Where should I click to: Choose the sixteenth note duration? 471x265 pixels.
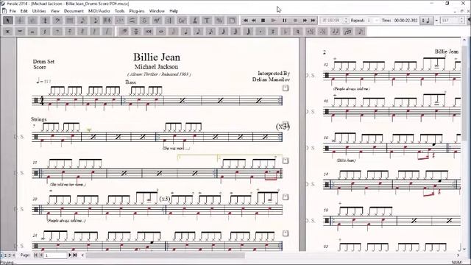point(210,31)
